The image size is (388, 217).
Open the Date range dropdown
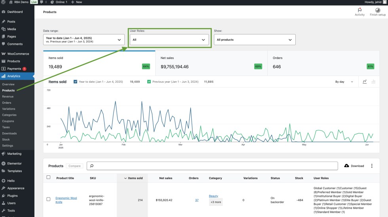click(x=84, y=40)
